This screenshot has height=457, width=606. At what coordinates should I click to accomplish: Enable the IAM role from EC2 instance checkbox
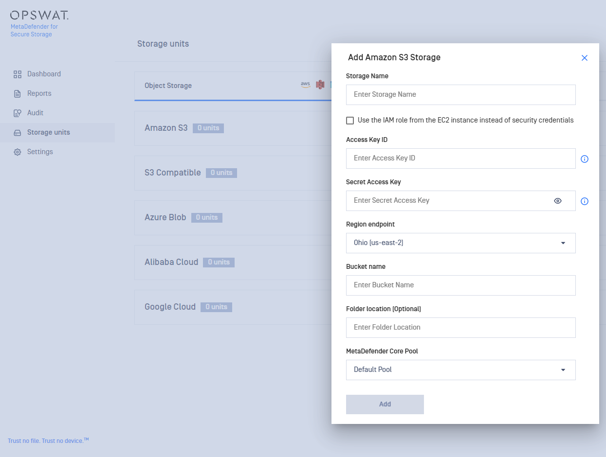(349, 120)
